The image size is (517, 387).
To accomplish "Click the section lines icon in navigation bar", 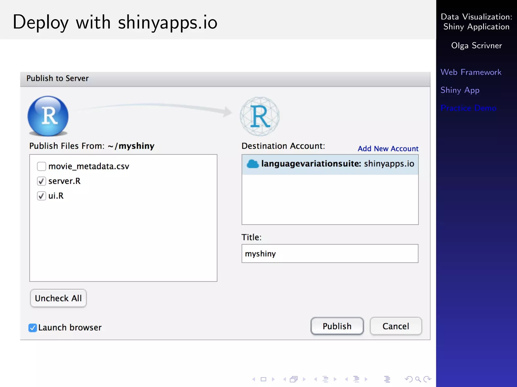I will pyautogui.click(x=356, y=379).
